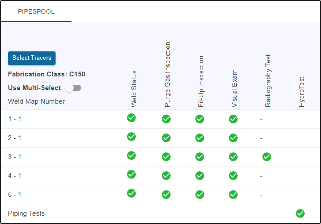Enable the Use Multi-Select toggle
This screenshot has height=224, width=321.
point(73,88)
